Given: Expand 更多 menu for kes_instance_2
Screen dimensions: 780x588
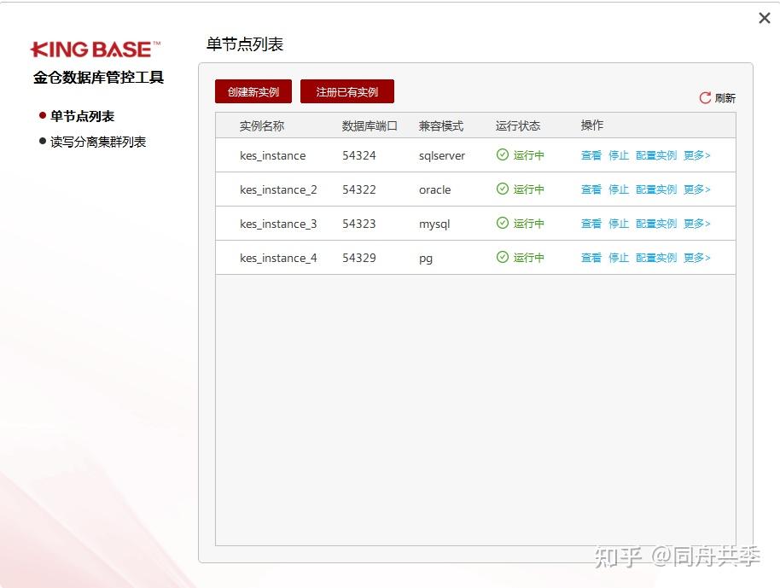Looking at the screenshot, I should point(696,189).
